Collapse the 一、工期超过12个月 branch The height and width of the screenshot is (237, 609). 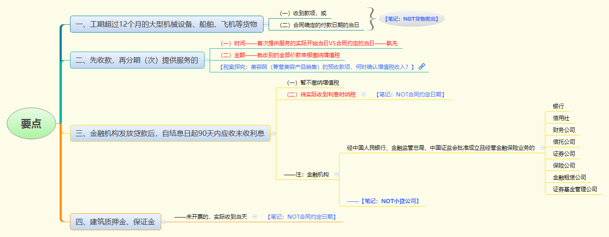pyautogui.click(x=266, y=25)
